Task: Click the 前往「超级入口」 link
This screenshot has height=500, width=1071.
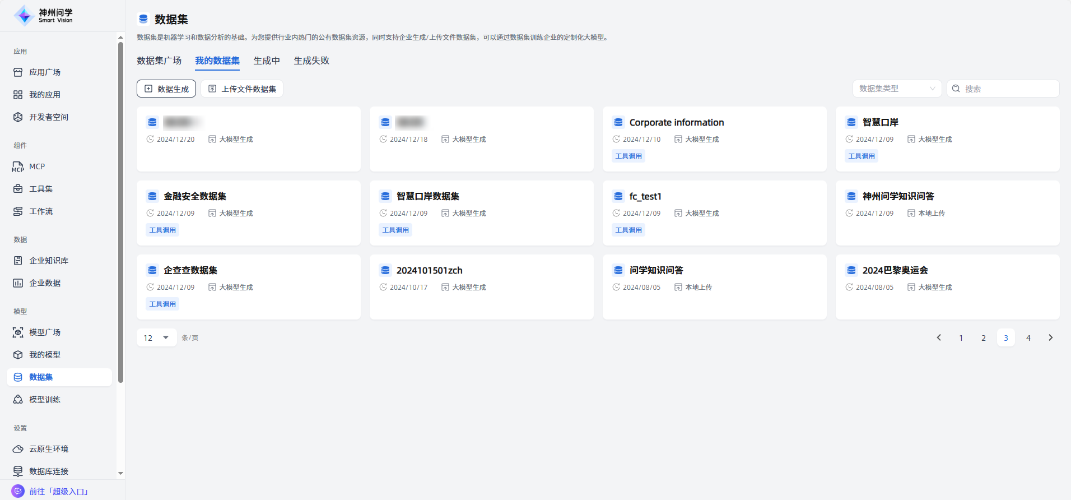Action: 58,491
